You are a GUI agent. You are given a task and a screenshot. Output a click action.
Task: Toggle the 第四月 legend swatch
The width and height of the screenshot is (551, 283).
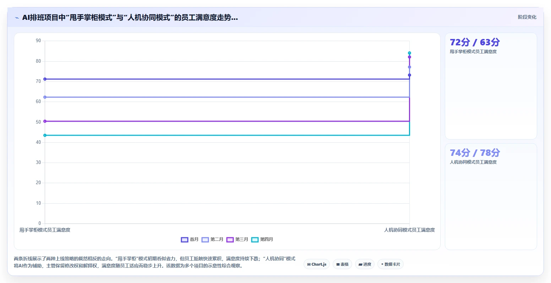click(255, 240)
